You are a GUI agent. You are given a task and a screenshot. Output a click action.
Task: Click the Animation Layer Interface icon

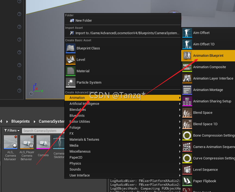click(x=187, y=78)
